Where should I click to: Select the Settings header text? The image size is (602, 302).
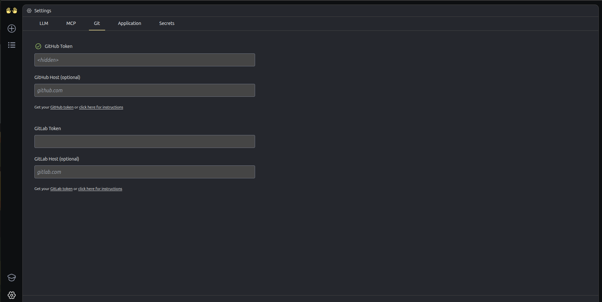(x=43, y=10)
